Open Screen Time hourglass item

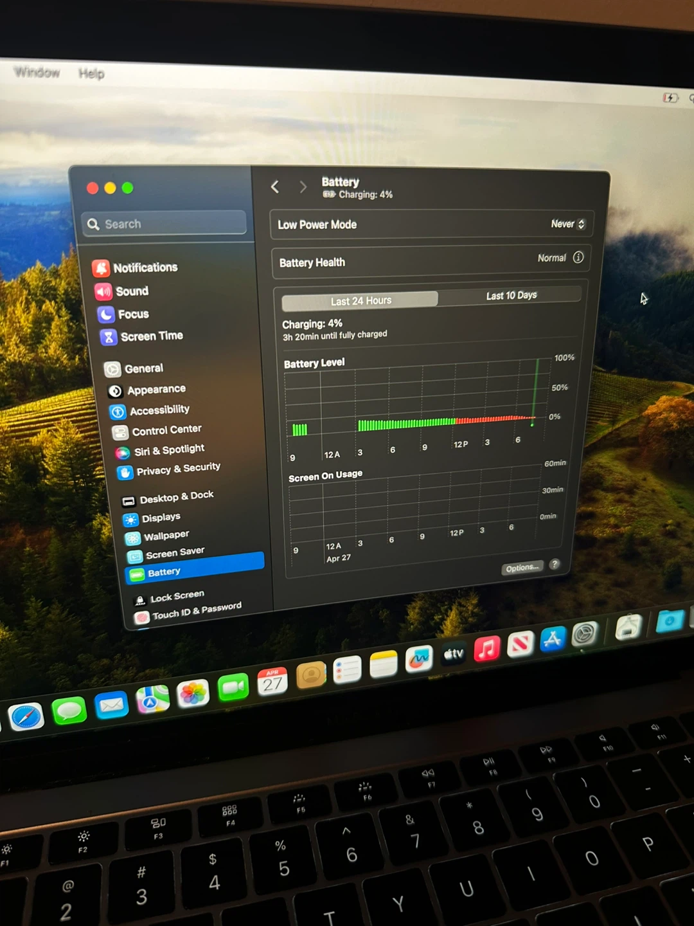pyautogui.click(x=141, y=336)
